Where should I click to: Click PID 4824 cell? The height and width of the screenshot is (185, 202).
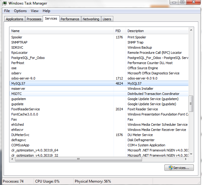(x=119, y=83)
